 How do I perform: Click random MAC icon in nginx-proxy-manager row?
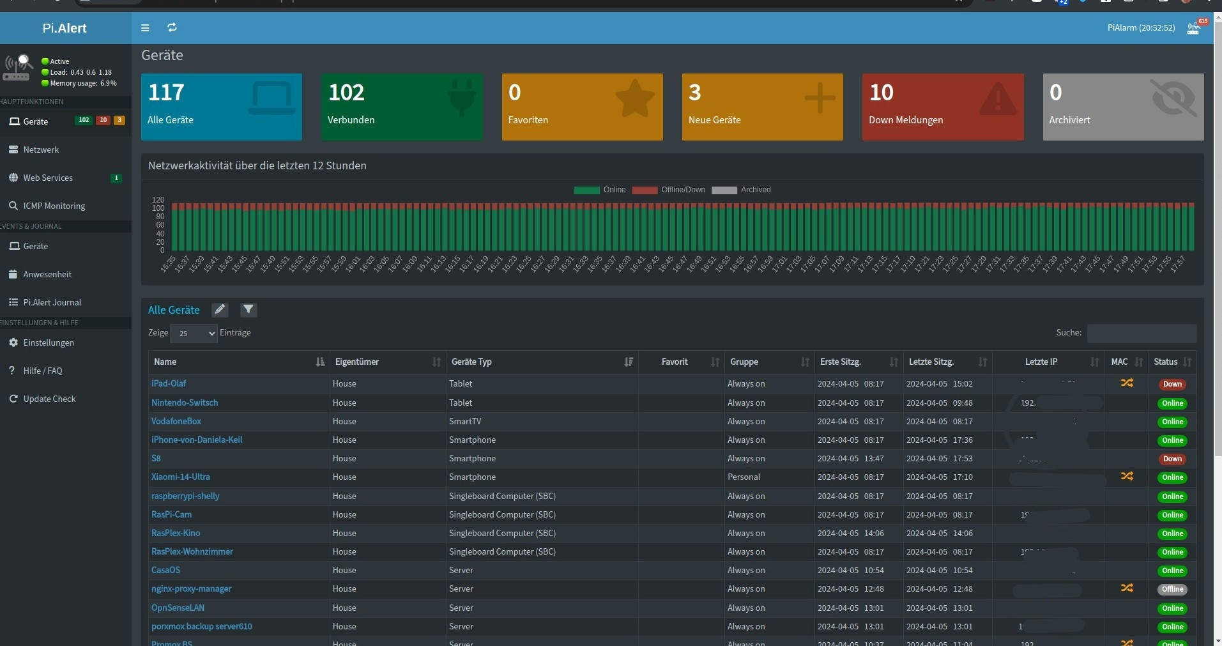click(x=1127, y=588)
